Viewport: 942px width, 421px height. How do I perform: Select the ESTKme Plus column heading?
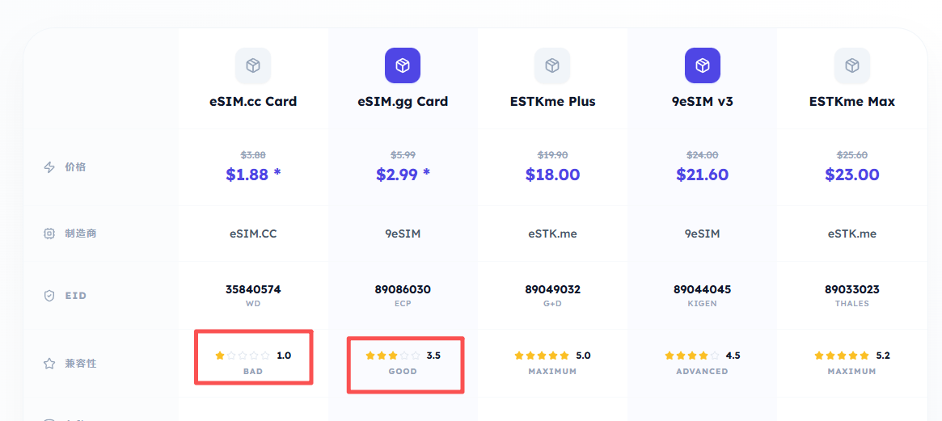[x=552, y=102]
